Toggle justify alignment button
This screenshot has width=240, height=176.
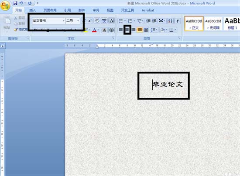[140, 30]
